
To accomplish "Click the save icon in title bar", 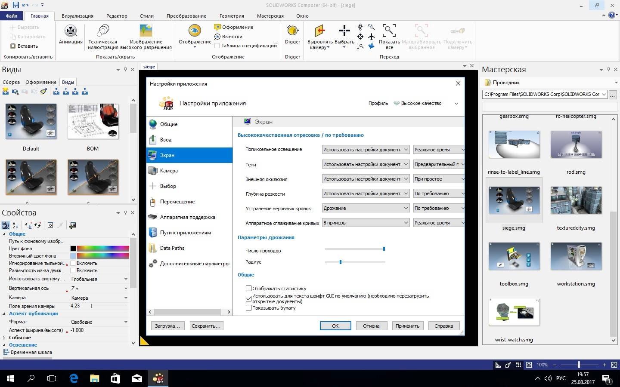I will 16,5.
